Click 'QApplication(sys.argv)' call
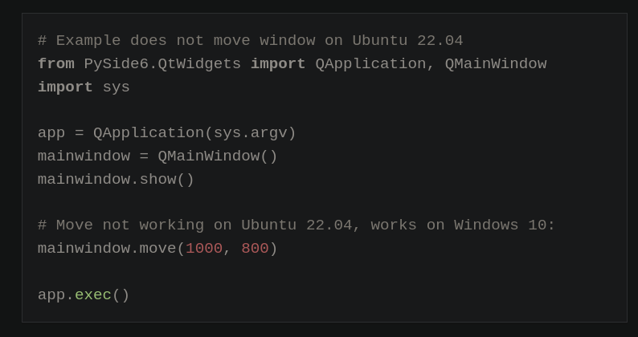This screenshot has height=337, width=638. pyautogui.click(x=194, y=133)
